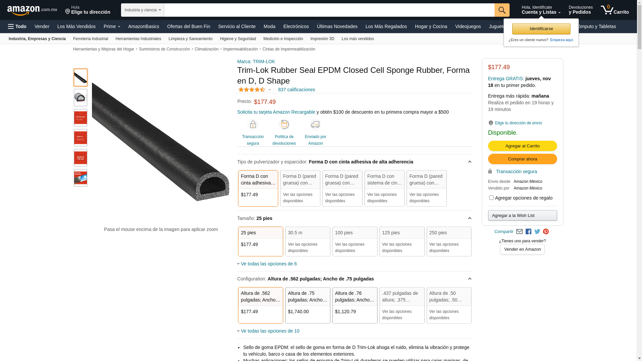Share product on Twitter icon
The image size is (642, 361).
pos(537,232)
